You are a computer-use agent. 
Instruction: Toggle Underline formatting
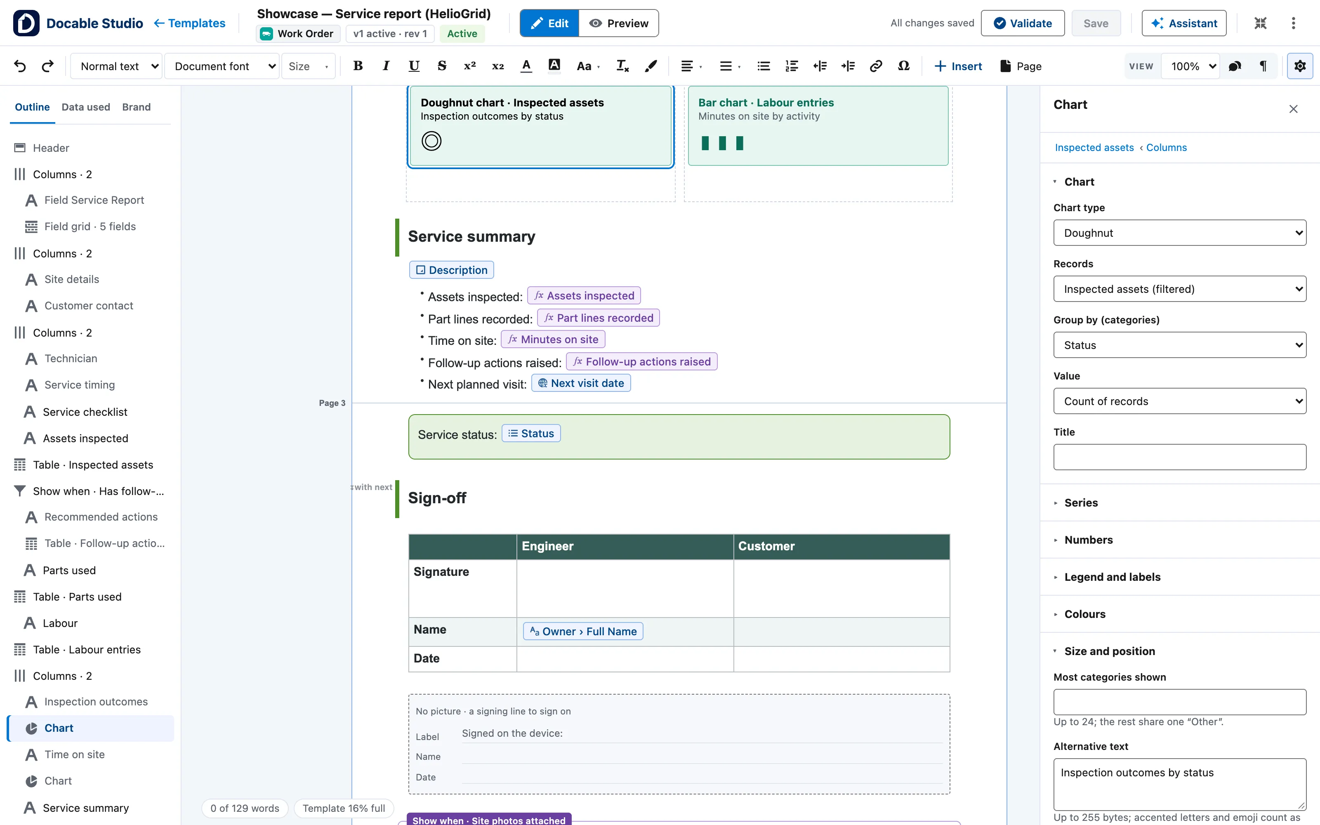click(x=414, y=66)
